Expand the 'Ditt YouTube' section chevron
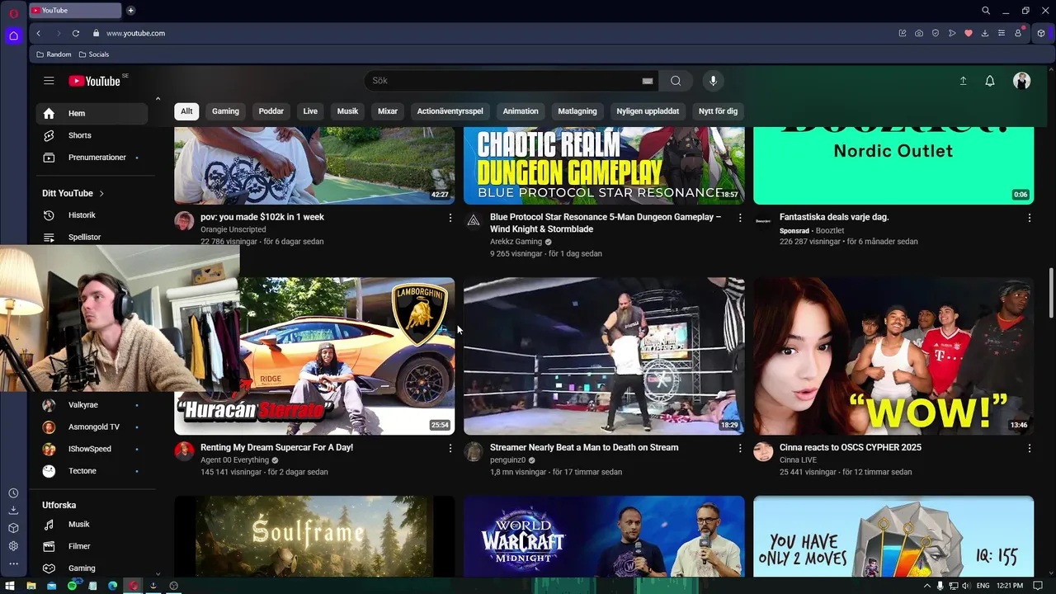Image resolution: width=1056 pixels, height=594 pixels. point(101,193)
